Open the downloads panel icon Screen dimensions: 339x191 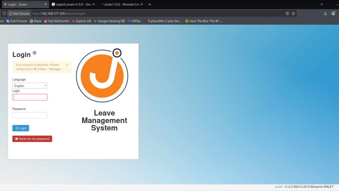pyautogui.click(x=325, y=14)
